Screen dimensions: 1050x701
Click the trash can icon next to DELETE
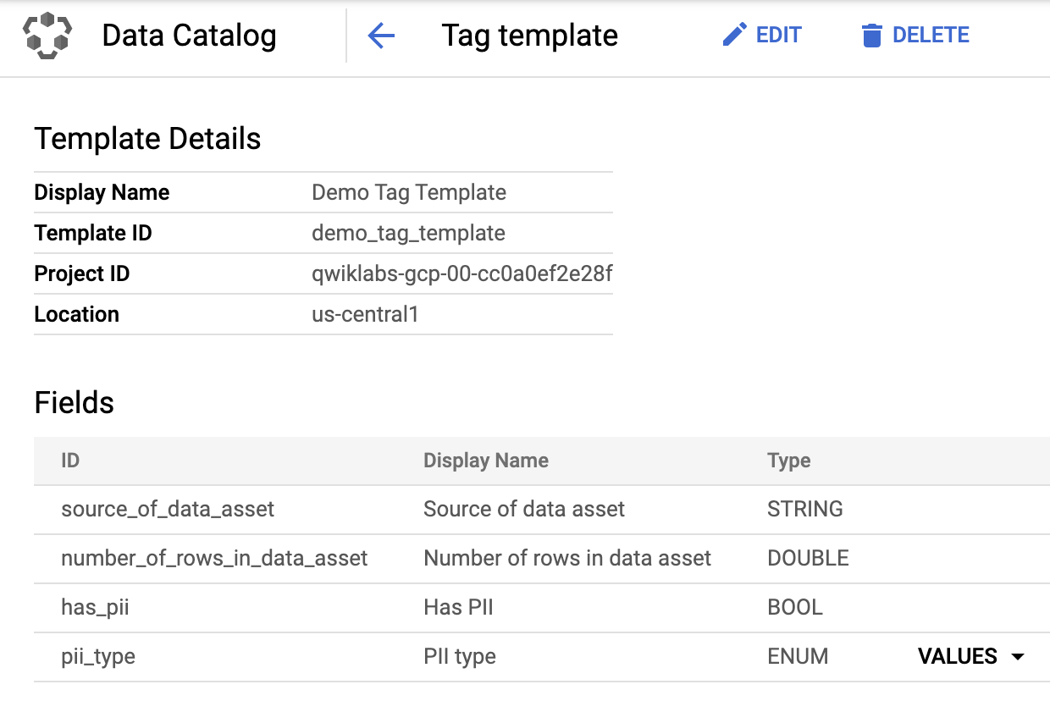(871, 36)
